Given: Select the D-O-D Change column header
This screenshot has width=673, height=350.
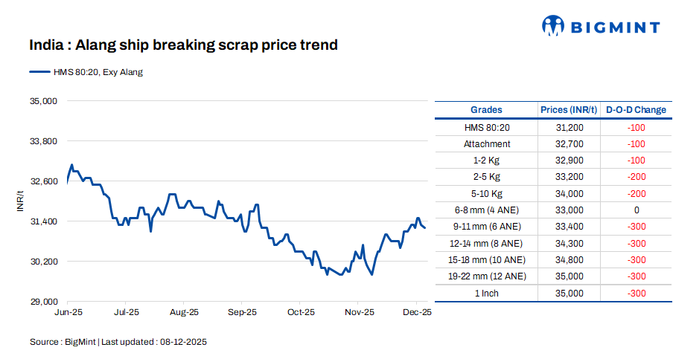Looking at the screenshot, I should pyautogui.click(x=636, y=110).
